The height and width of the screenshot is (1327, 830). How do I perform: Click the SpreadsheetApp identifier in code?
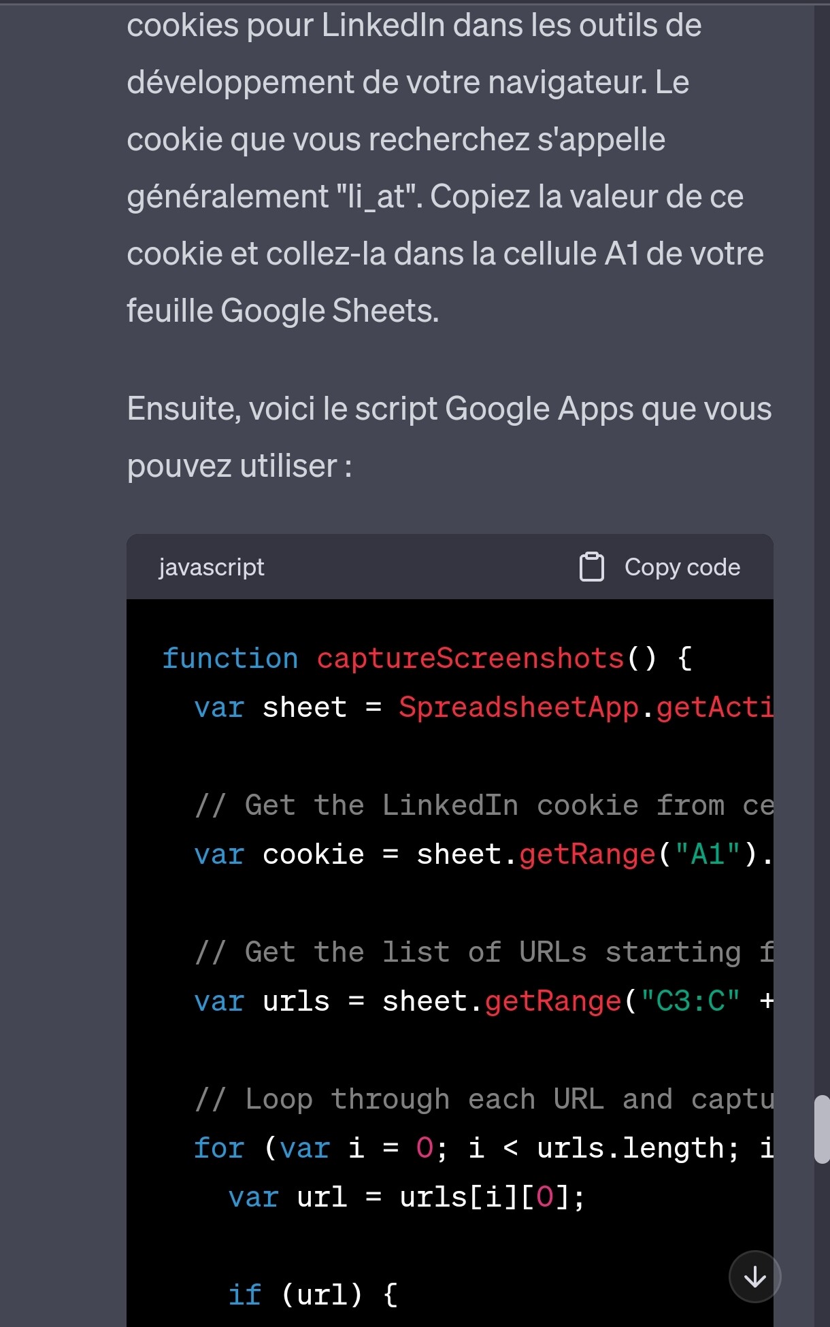[519, 707]
